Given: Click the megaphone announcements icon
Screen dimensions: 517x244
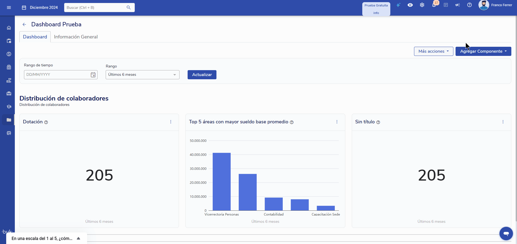Looking at the screenshot, I should (x=457, y=5).
